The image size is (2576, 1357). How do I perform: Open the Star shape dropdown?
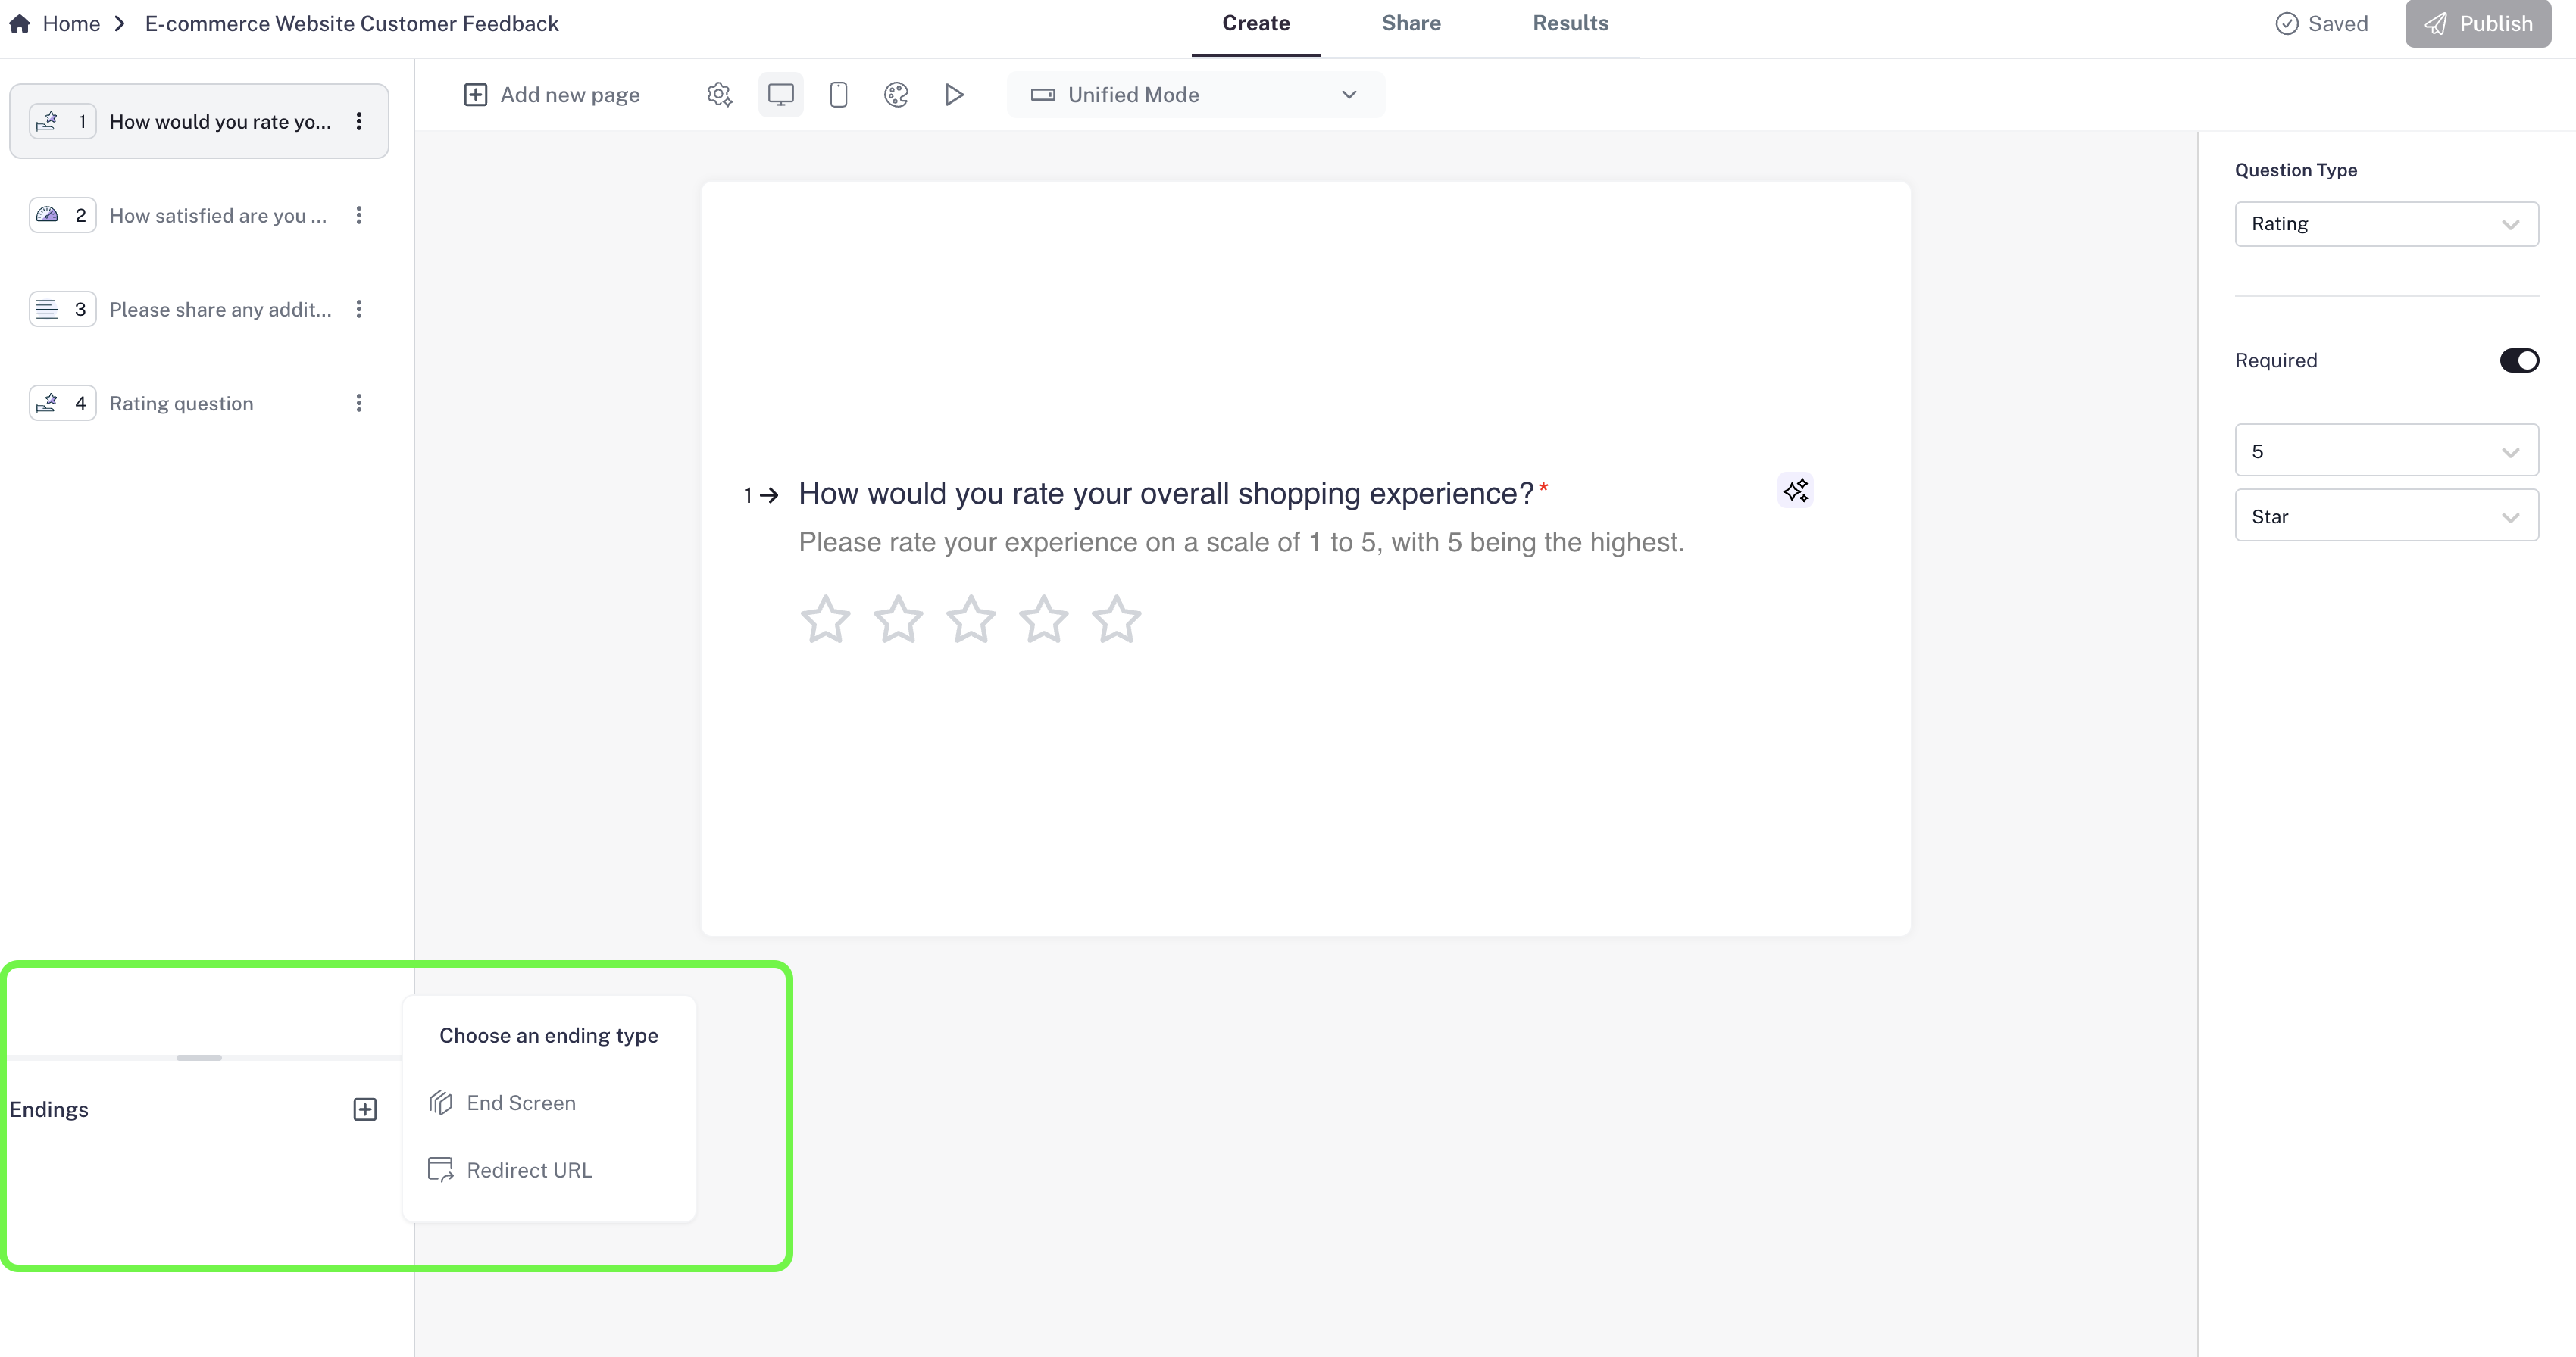pyautogui.click(x=2386, y=516)
